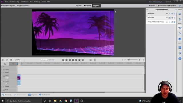Toggle the Video 1 track film icon

(4, 76)
